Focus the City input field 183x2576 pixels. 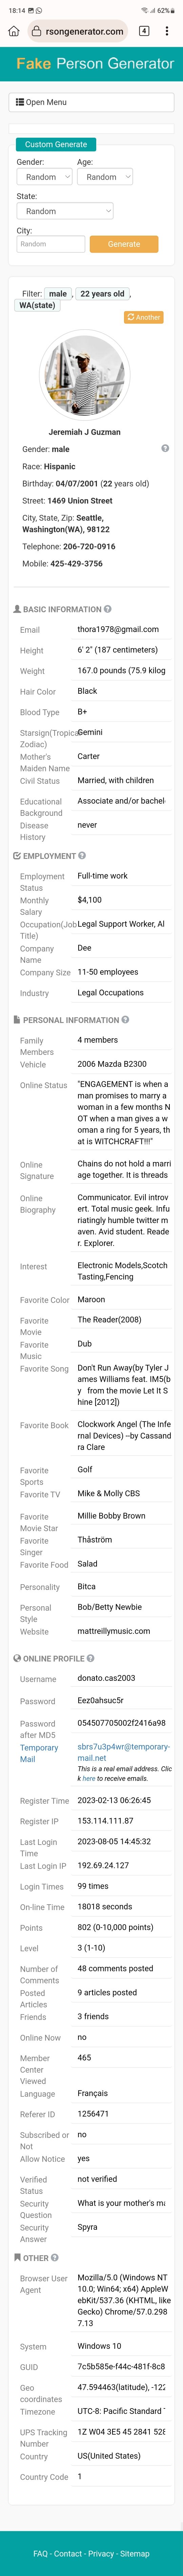click(x=51, y=244)
